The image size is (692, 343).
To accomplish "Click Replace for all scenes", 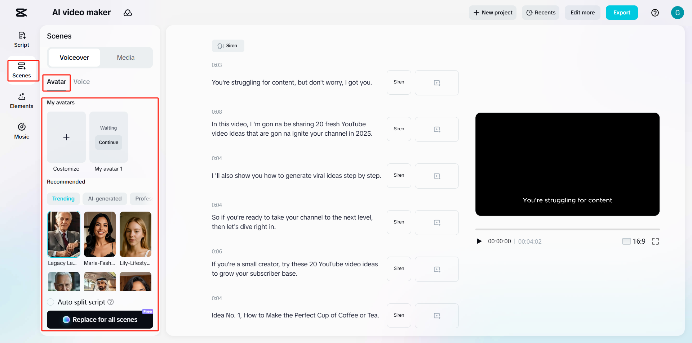I will (x=100, y=320).
